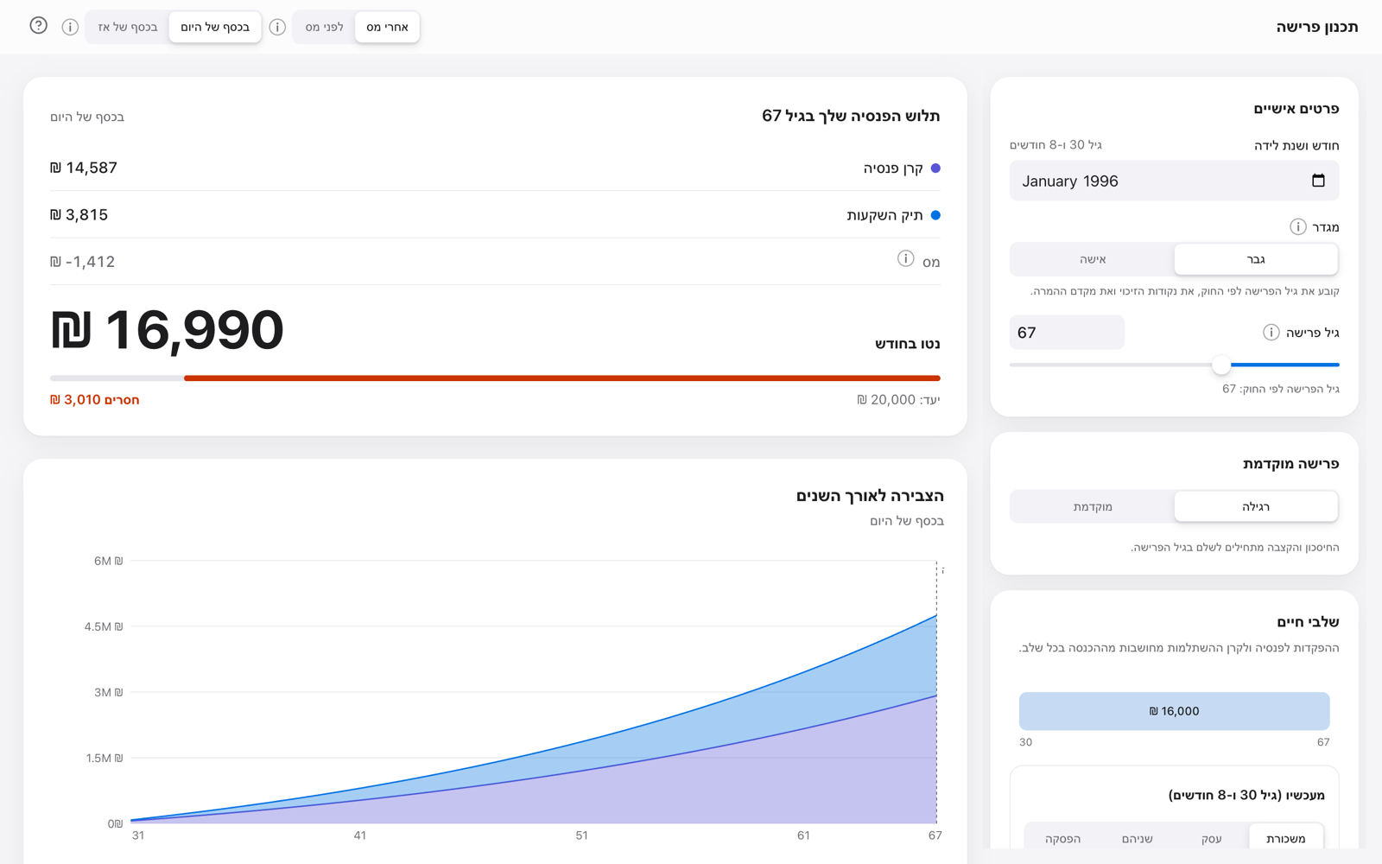Switch to לפני מס view

(x=324, y=27)
